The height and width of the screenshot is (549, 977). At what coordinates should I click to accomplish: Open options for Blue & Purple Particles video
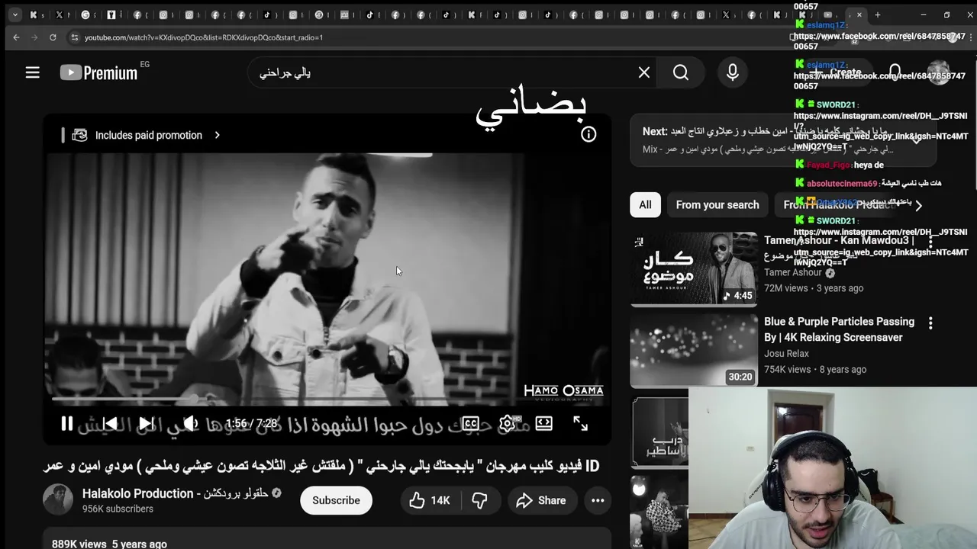coord(930,323)
